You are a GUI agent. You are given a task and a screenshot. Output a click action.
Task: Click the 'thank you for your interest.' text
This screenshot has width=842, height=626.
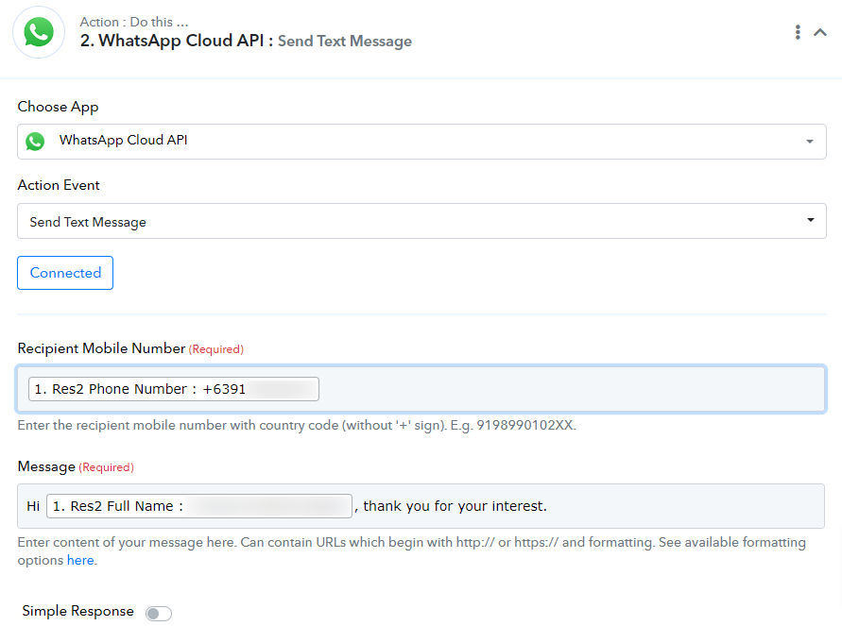click(x=455, y=506)
